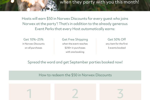Click the "Spread the word" September parties line
Image resolution: width=150 pixels, height=100 pixels.
tap(75, 62)
